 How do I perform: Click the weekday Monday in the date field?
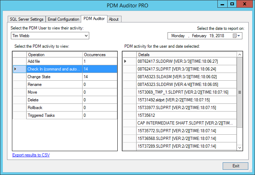coord(178,36)
